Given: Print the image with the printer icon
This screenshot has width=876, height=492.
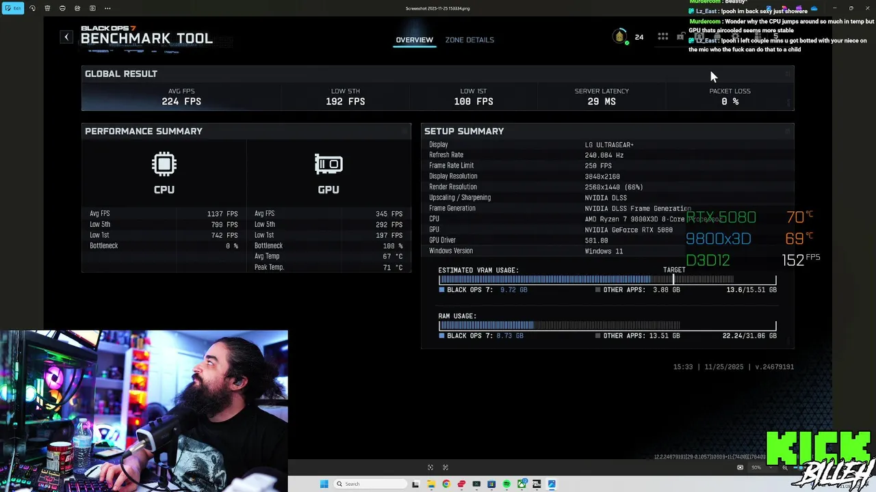Looking at the screenshot, I should [62, 8].
